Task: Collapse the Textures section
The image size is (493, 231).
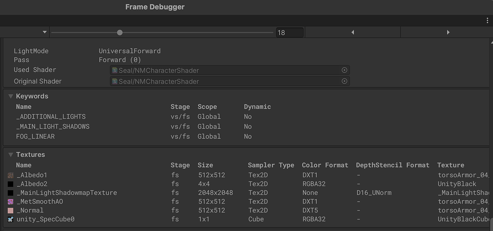Action: (11, 155)
